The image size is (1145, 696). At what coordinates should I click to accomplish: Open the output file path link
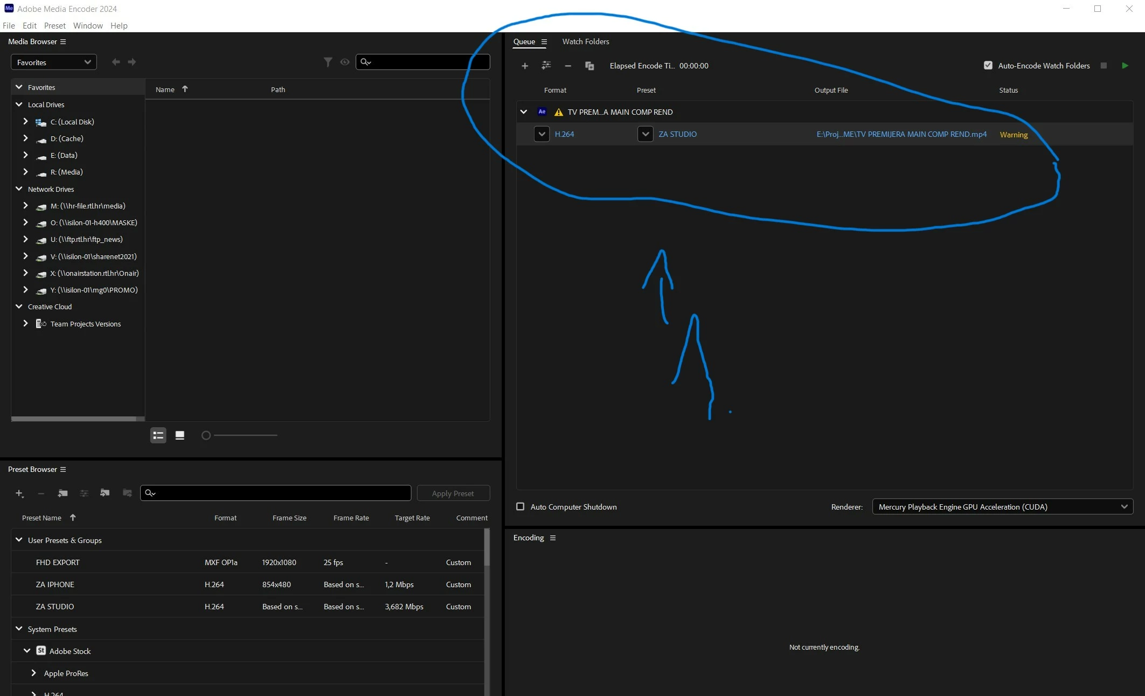tap(901, 134)
